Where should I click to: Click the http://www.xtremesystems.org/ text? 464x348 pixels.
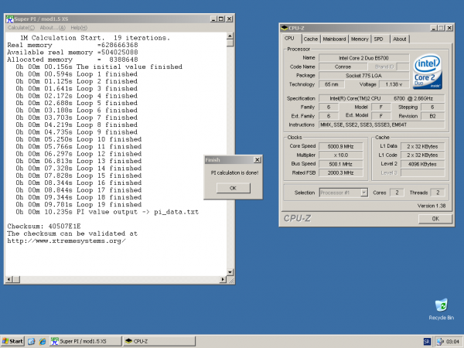tap(67, 241)
